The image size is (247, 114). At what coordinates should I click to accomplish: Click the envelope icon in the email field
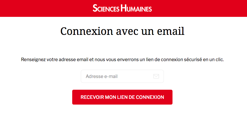pyautogui.click(x=156, y=76)
